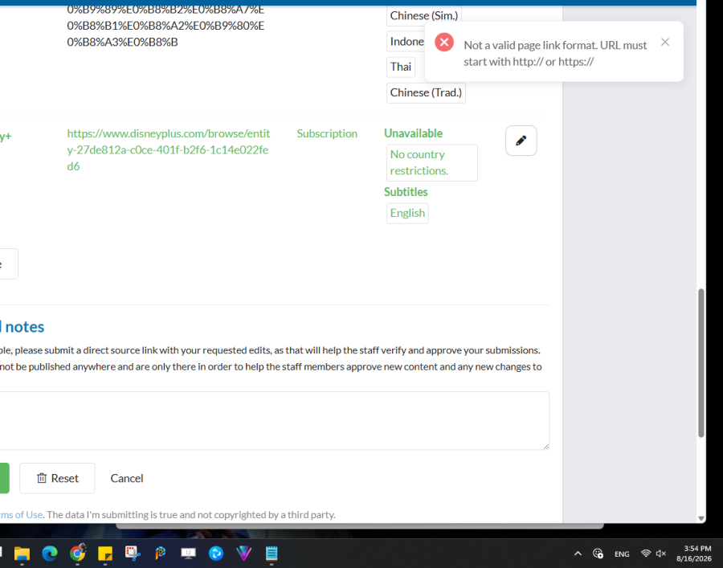Click the muted volume icon in tray
The width and height of the screenshot is (723, 568).
coord(661,554)
